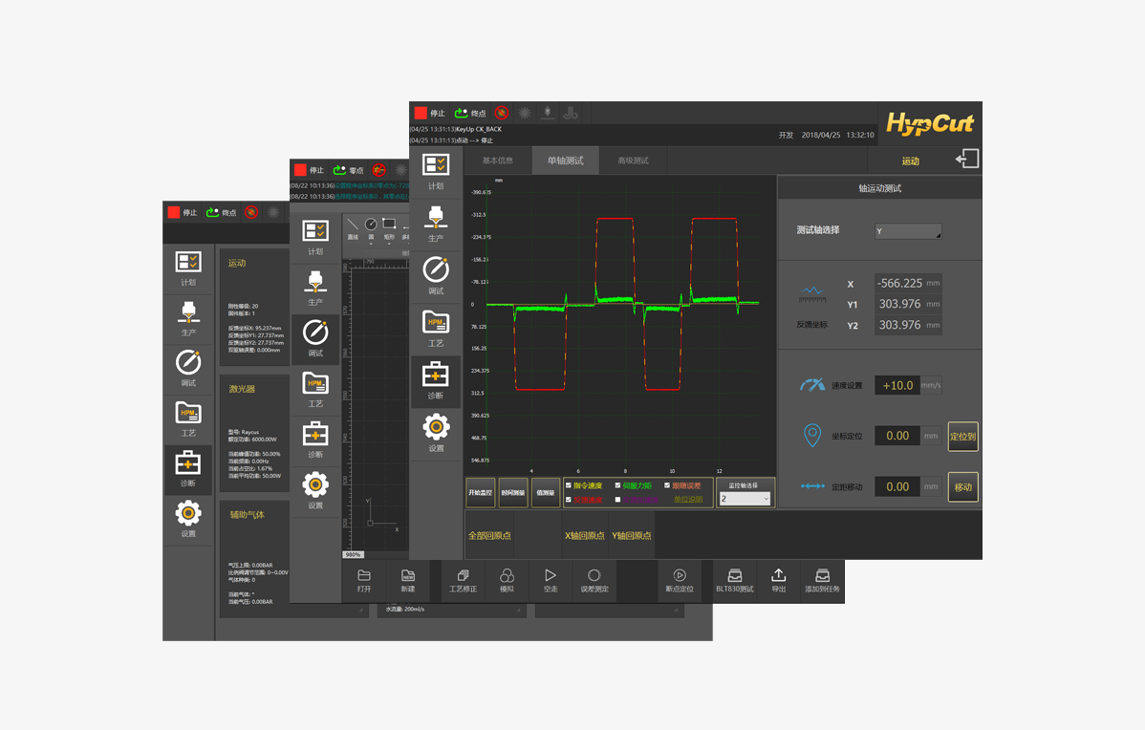Switch to the 高级测试 tab
The image size is (1145, 730).
coord(633,161)
